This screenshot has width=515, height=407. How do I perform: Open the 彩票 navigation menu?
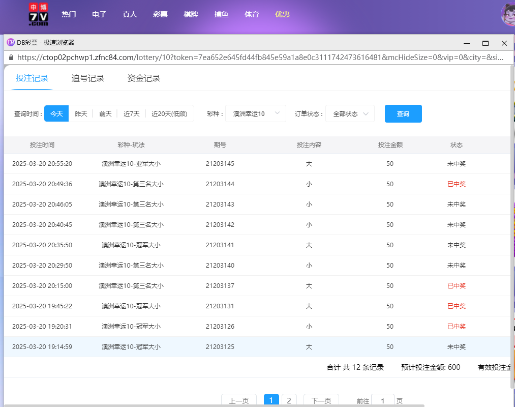pyautogui.click(x=160, y=14)
